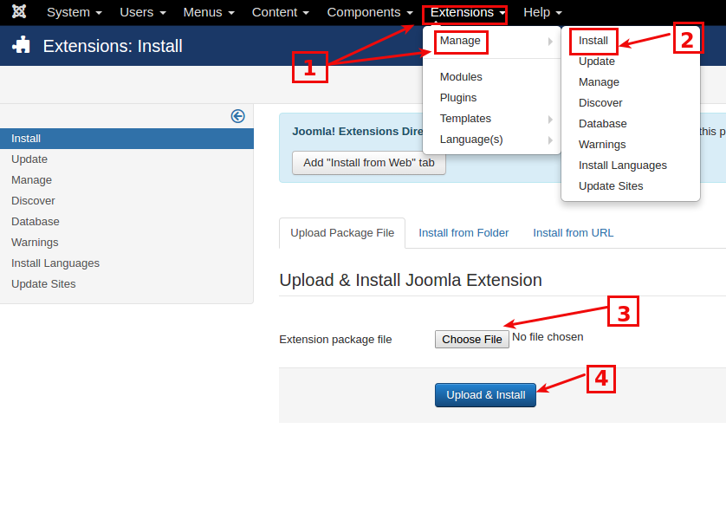Screen dimensions: 726x513
Task: Expand Templates submenu in Extensions menu
Action: click(x=492, y=119)
